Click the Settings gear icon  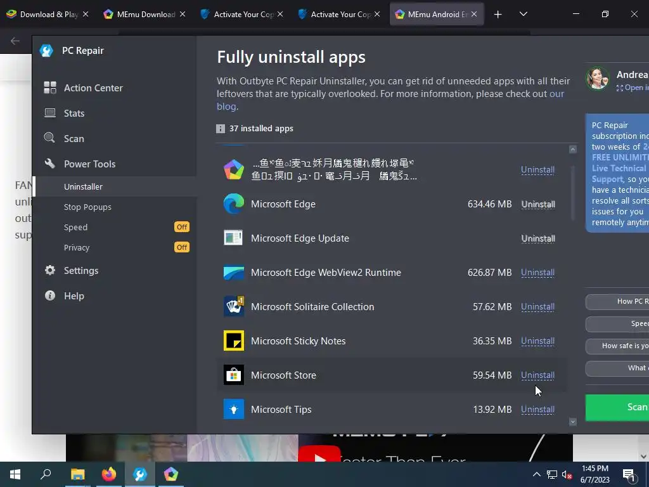50,270
